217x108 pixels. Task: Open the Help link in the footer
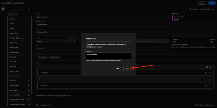(37, 105)
